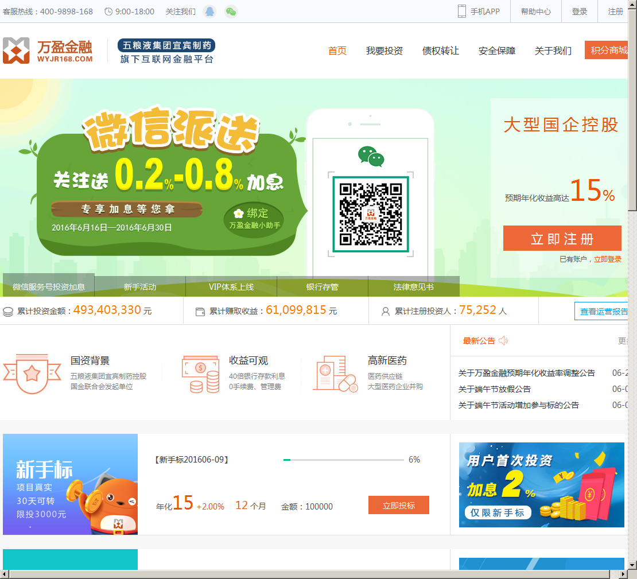Image resolution: width=637 pixels, height=579 pixels.
Task: Click the 新手标201606-09 title
Action: pos(191,460)
